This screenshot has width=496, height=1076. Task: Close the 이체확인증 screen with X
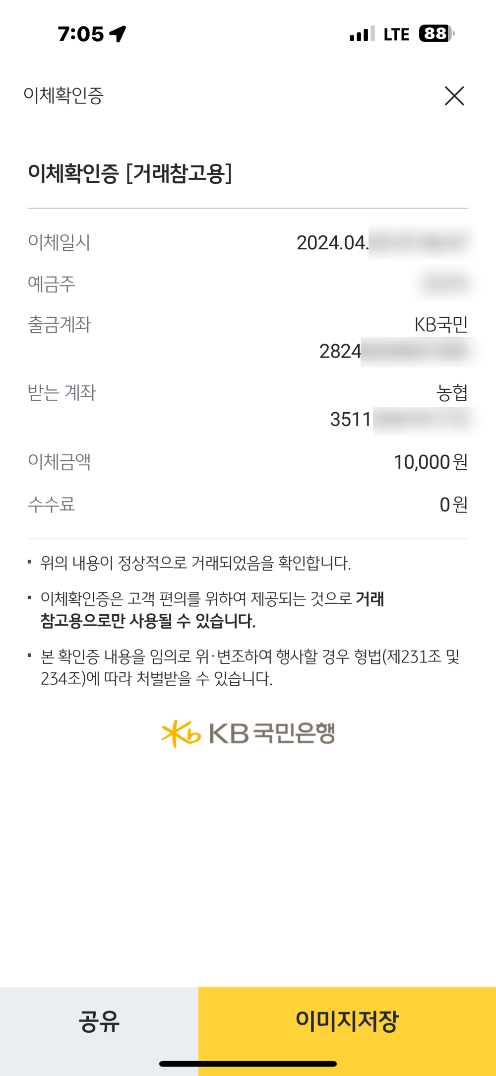tap(454, 96)
